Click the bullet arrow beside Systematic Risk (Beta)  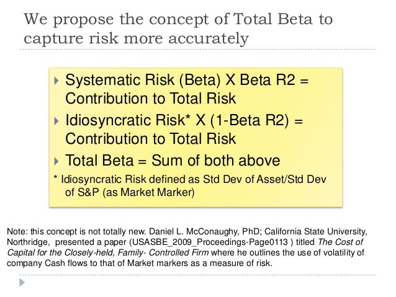pos(56,81)
